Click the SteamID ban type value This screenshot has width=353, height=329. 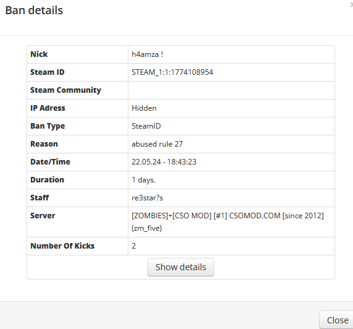click(x=146, y=126)
